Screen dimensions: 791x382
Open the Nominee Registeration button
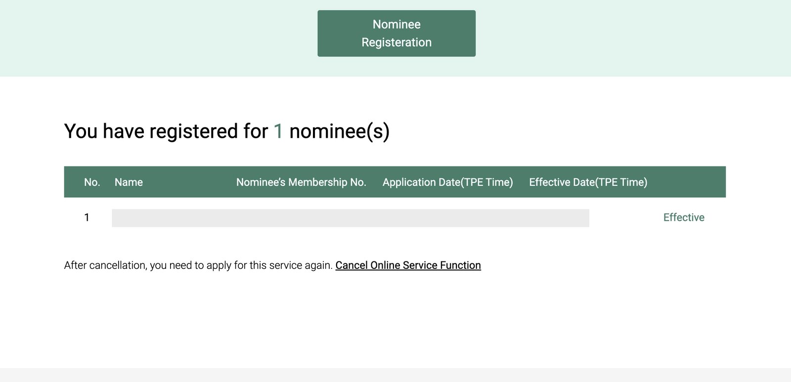396,33
